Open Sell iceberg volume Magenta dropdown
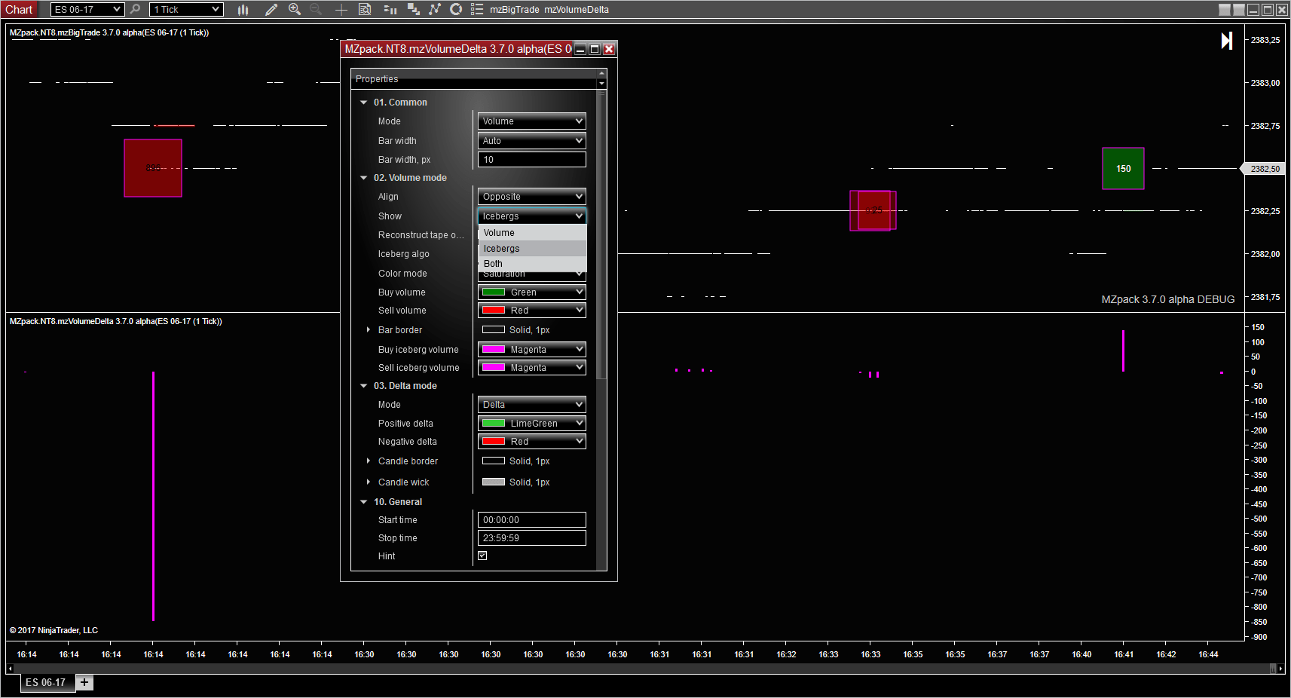The width and height of the screenshot is (1291, 698). coord(532,368)
